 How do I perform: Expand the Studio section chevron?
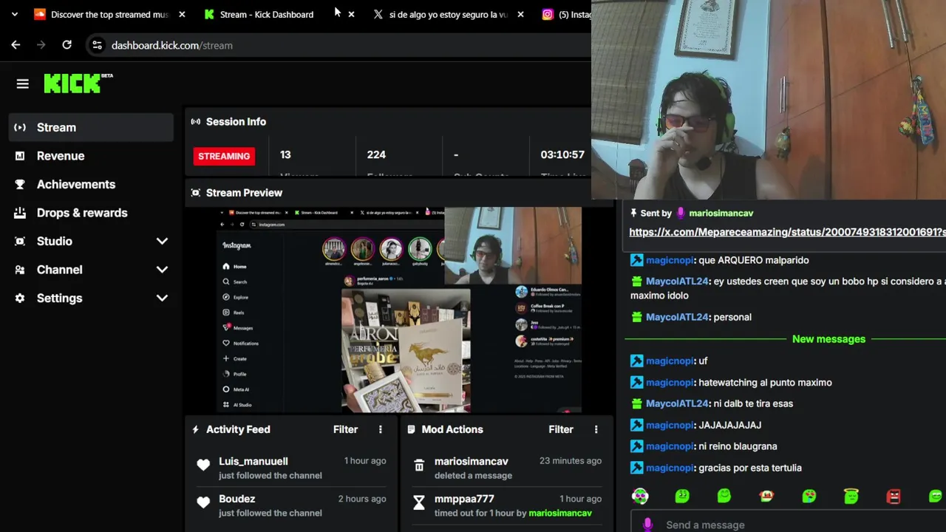click(x=162, y=241)
